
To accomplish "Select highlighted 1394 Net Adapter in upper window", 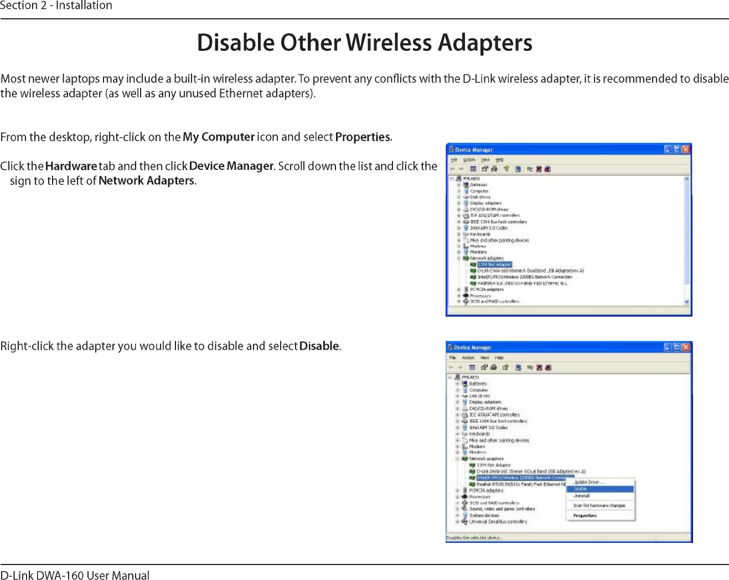I will (494, 265).
